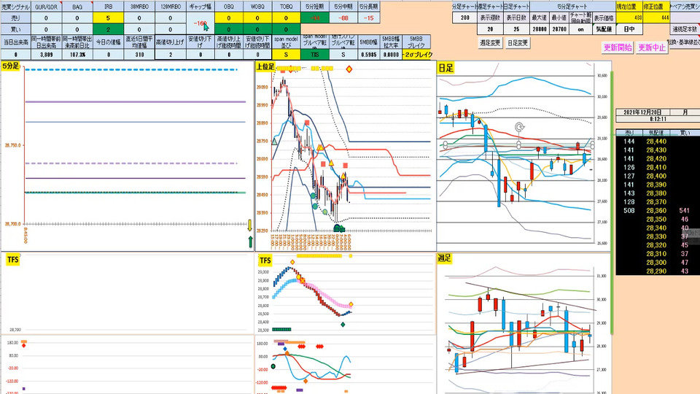Image resolution: width=700 pixels, height=394 pixels.
Task: Click the 5-minute chart min value 28700
Action: pyautogui.click(x=559, y=29)
